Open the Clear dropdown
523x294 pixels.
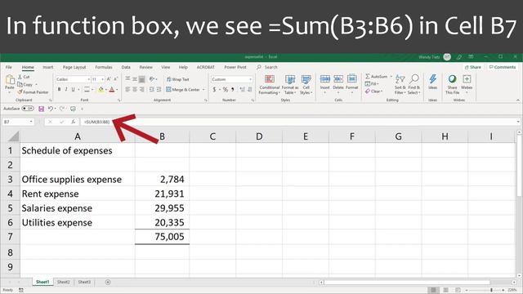pyautogui.click(x=374, y=91)
